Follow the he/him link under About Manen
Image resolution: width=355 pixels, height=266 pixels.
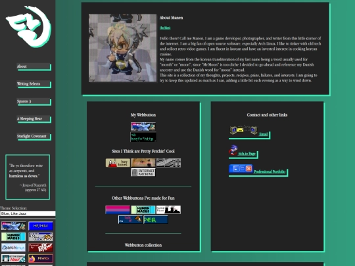pyautogui.click(x=165, y=28)
